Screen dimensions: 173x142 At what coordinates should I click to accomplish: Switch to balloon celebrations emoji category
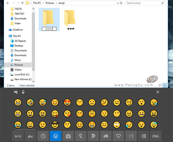(x=81, y=136)
